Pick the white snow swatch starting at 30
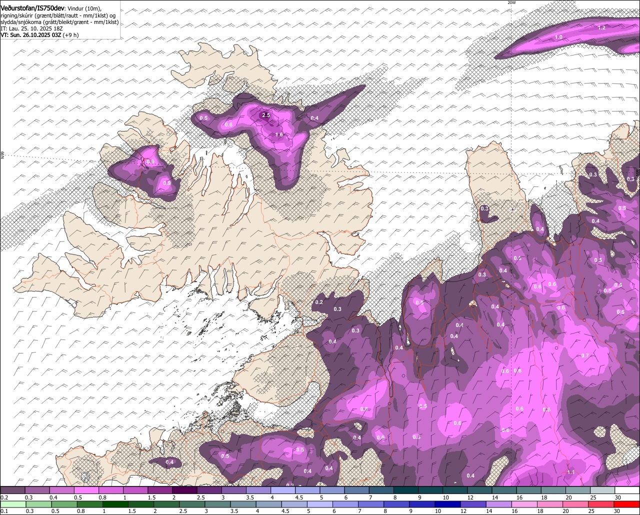 click(627, 490)
